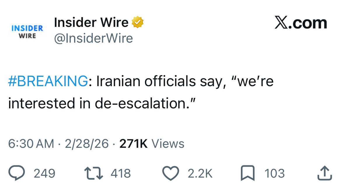Click the ".com" text at top right
Screen dimensions: 344x196
309,23
